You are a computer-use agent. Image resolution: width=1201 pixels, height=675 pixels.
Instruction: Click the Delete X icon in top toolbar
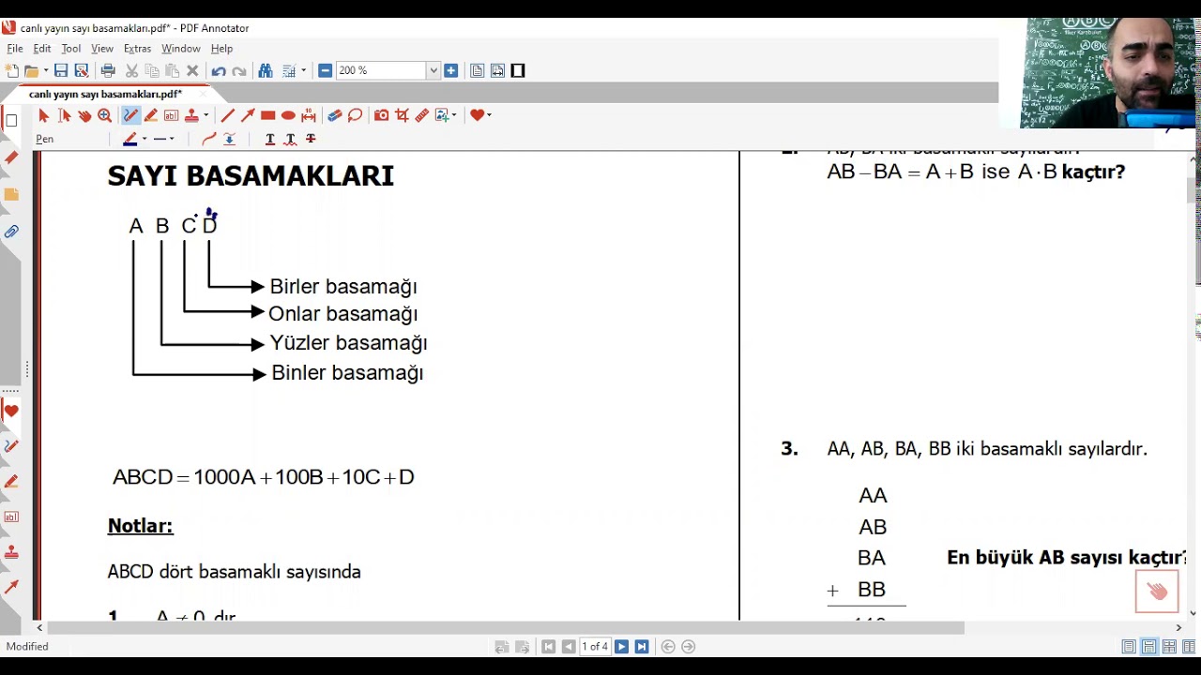click(192, 71)
